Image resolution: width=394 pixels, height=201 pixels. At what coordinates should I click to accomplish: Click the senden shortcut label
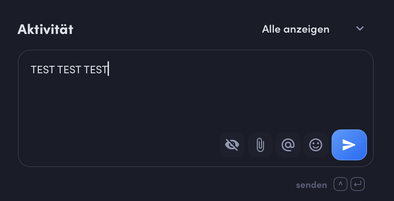coord(311,185)
